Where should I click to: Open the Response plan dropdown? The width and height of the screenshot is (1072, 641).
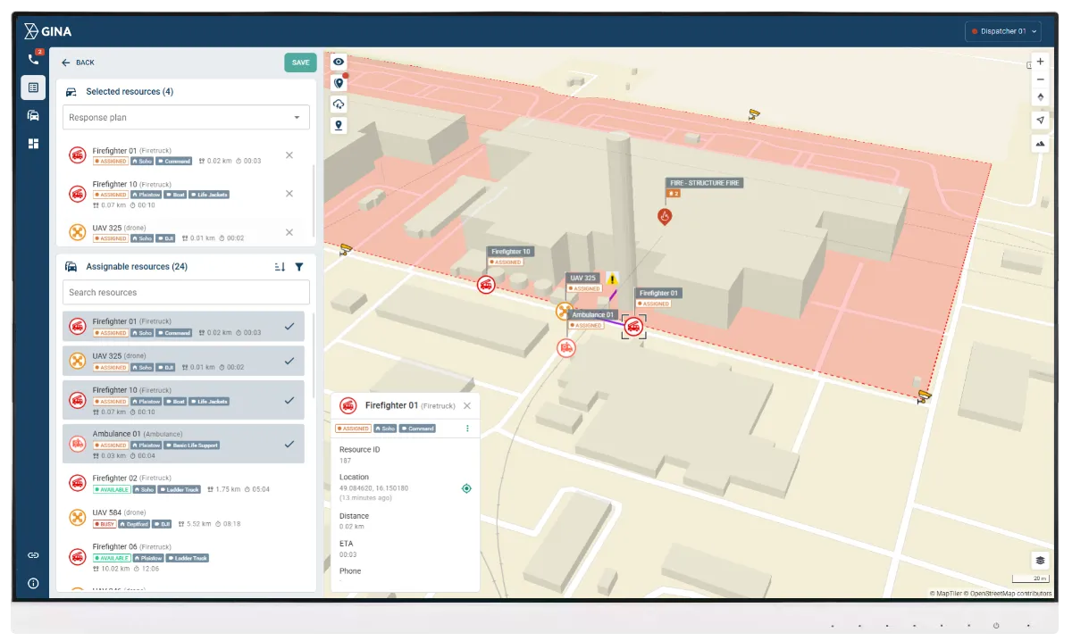tap(185, 117)
